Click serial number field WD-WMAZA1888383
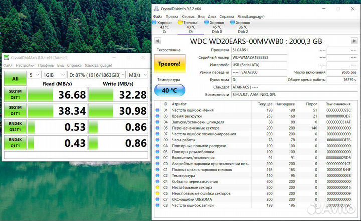This screenshot has width=361, height=221. [259, 57]
